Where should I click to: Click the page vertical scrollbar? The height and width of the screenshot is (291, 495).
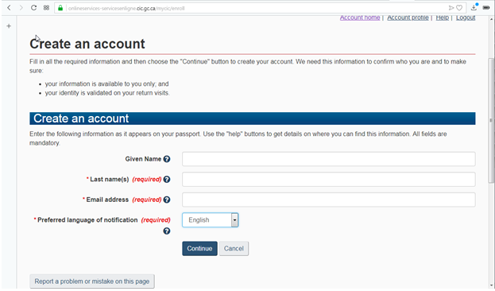491,120
